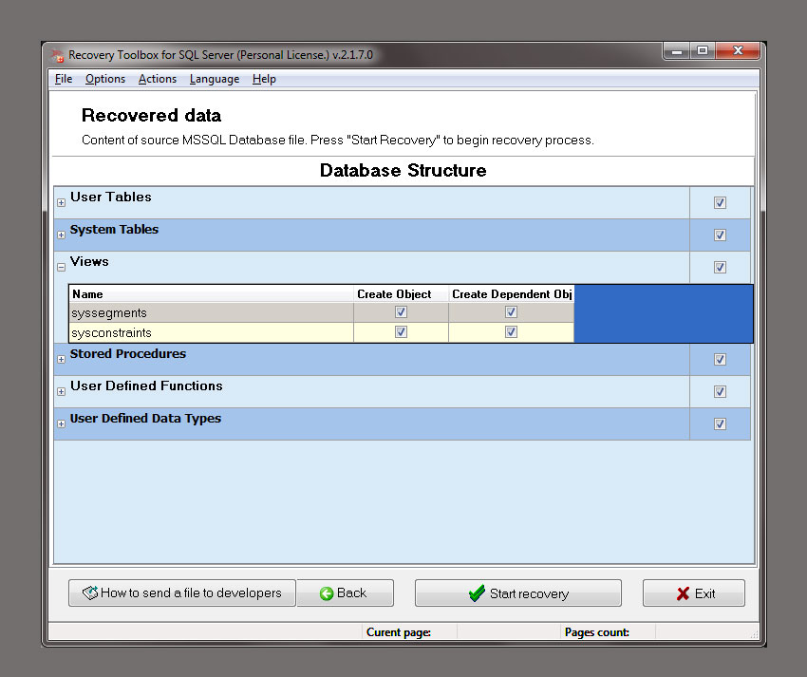Click the Name column header
Screen dimensions: 807x677
click(x=212, y=294)
